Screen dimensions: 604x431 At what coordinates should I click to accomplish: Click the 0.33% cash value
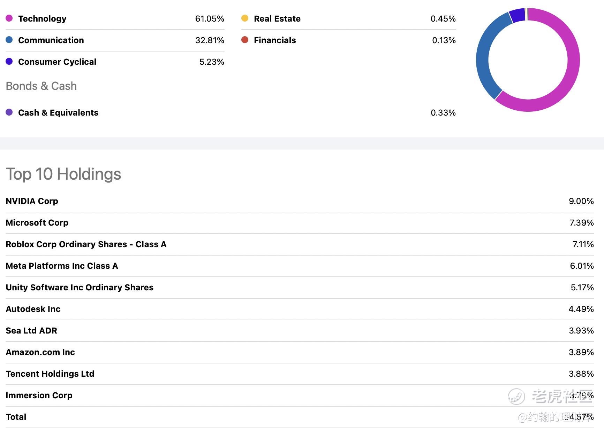(443, 112)
